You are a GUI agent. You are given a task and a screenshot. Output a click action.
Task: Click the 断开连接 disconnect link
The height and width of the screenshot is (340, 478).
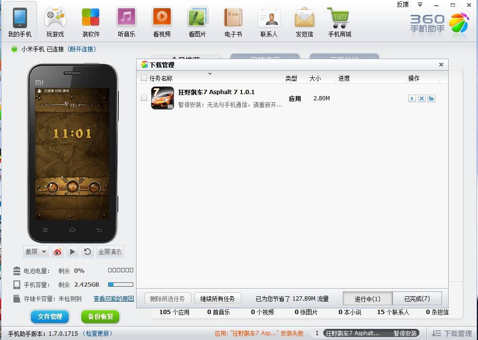(x=81, y=49)
